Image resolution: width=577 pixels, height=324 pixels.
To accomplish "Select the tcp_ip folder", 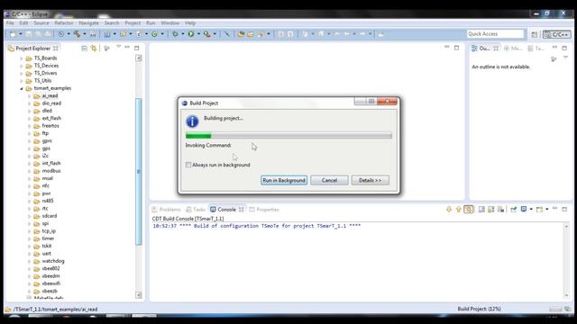I will pyautogui.click(x=49, y=230).
